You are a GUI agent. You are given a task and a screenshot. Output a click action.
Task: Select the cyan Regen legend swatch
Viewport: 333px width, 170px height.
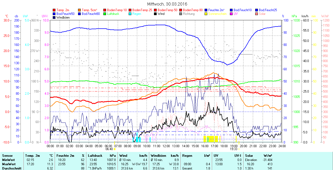click(x=130, y=14)
